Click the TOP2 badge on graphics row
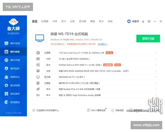This screenshot has width=165, height=132. pyautogui.click(x=117, y=65)
